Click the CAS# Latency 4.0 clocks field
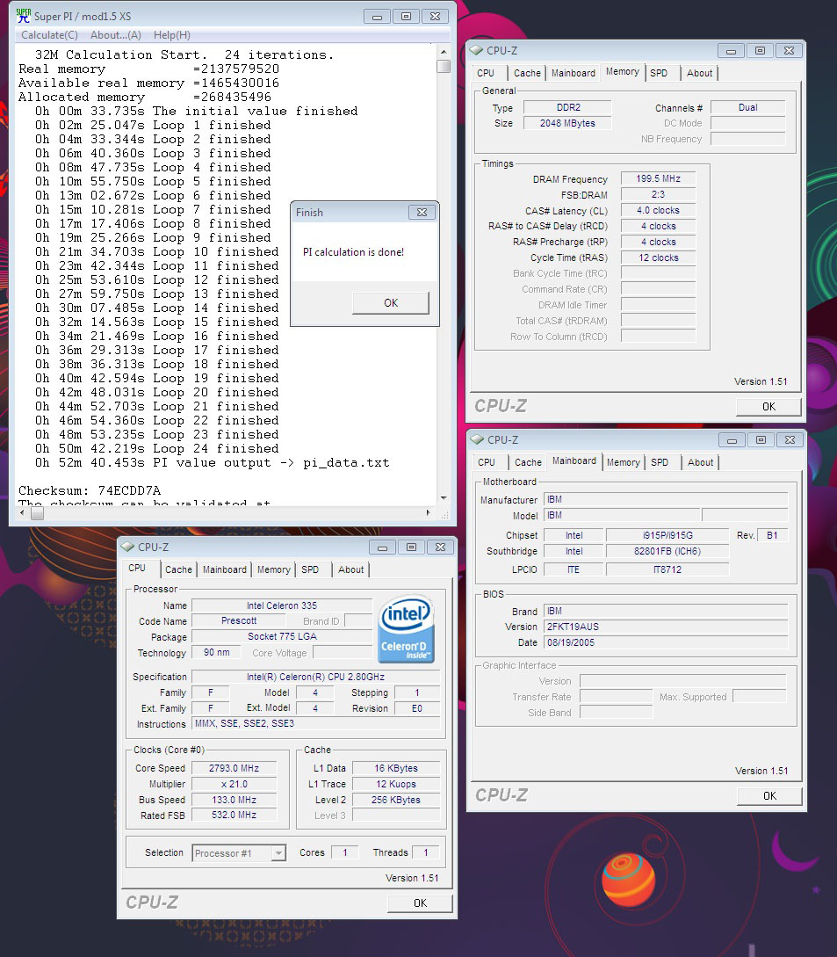837x957 pixels. 658,211
